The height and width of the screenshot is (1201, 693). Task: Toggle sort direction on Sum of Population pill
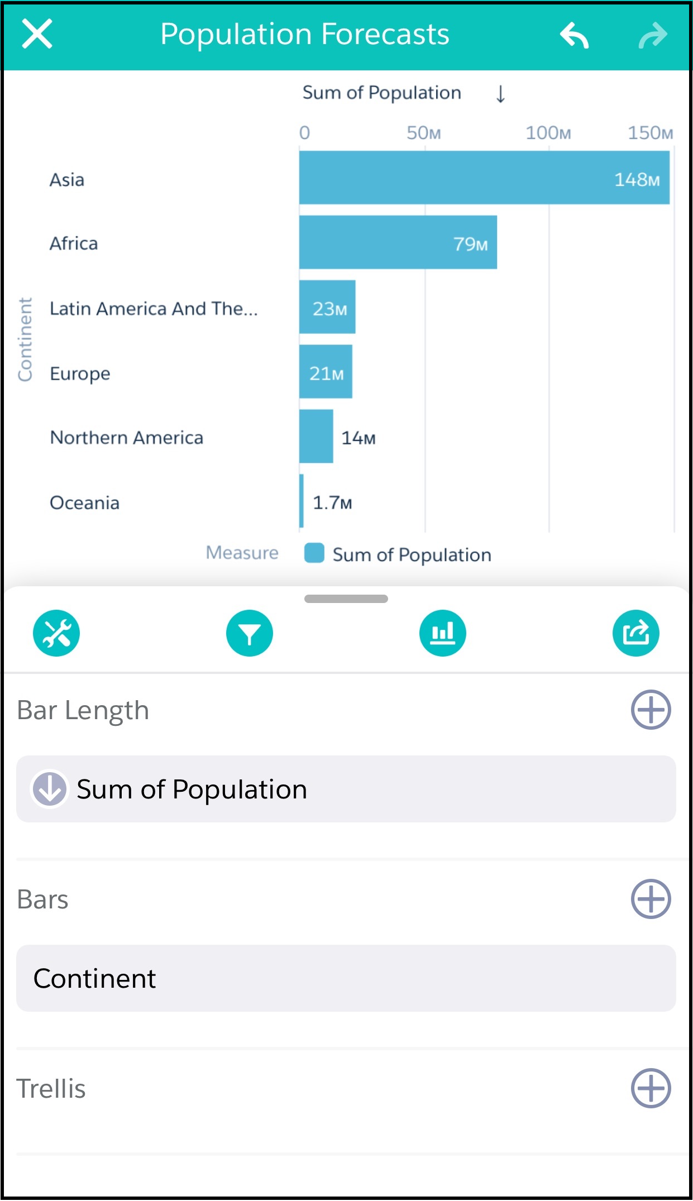(x=50, y=789)
